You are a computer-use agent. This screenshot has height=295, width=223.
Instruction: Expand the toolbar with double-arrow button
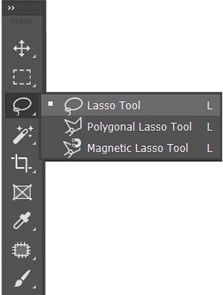pyautogui.click(x=11, y=8)
